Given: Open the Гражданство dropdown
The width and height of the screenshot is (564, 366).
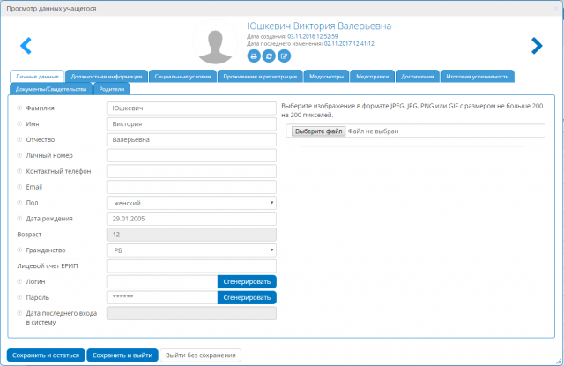Looking at the screenshot, I should point(191,250).
